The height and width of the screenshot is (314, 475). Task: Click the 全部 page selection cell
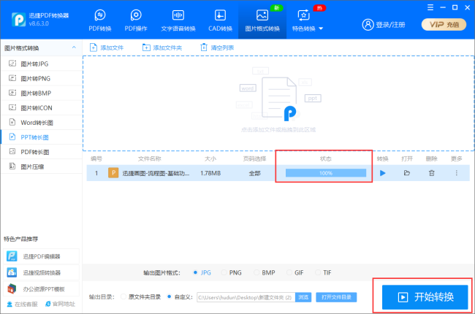pyautogui.click(x=254, y=173)
